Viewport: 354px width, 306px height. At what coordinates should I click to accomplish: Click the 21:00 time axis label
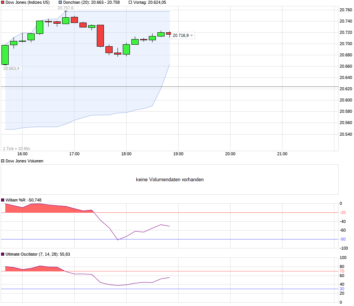click(x=282, y=154)
